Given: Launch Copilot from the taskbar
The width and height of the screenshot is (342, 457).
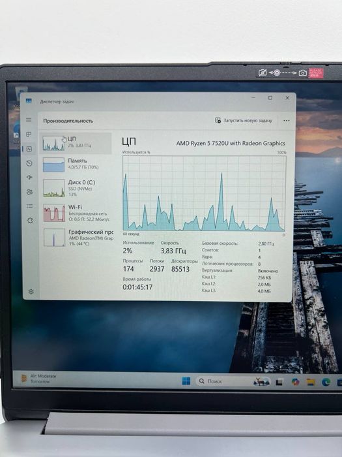Looking at the screenshot, I should click(x=295, y=381).
